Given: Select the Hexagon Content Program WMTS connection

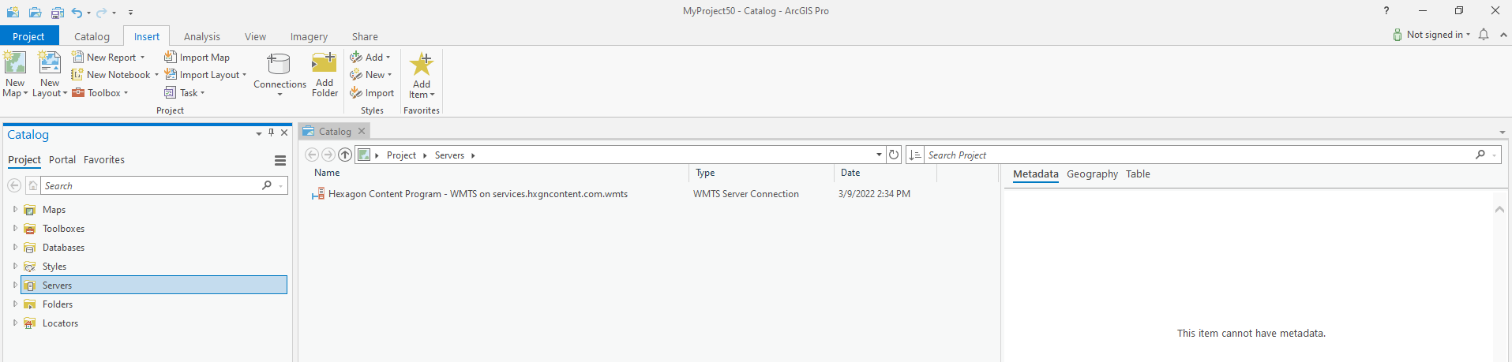Looking at the screenshot, I should [x=478, y=194].
